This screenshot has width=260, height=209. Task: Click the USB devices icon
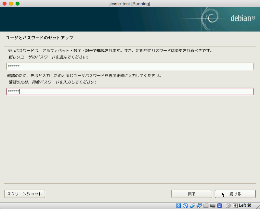point(192,206)
